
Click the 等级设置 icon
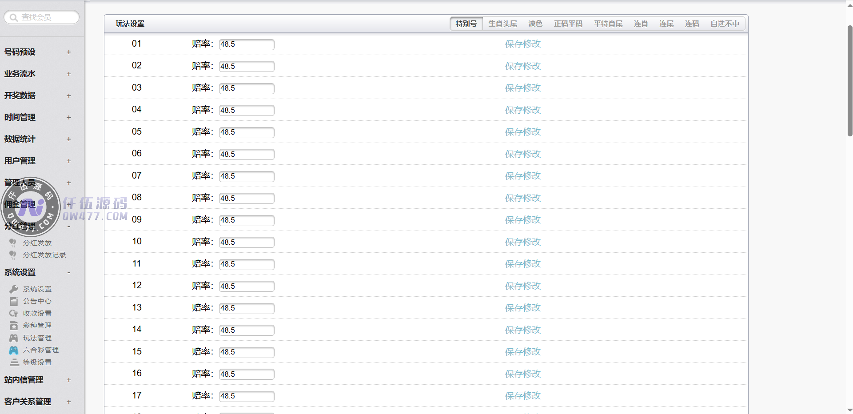click(x=14, y=362)
